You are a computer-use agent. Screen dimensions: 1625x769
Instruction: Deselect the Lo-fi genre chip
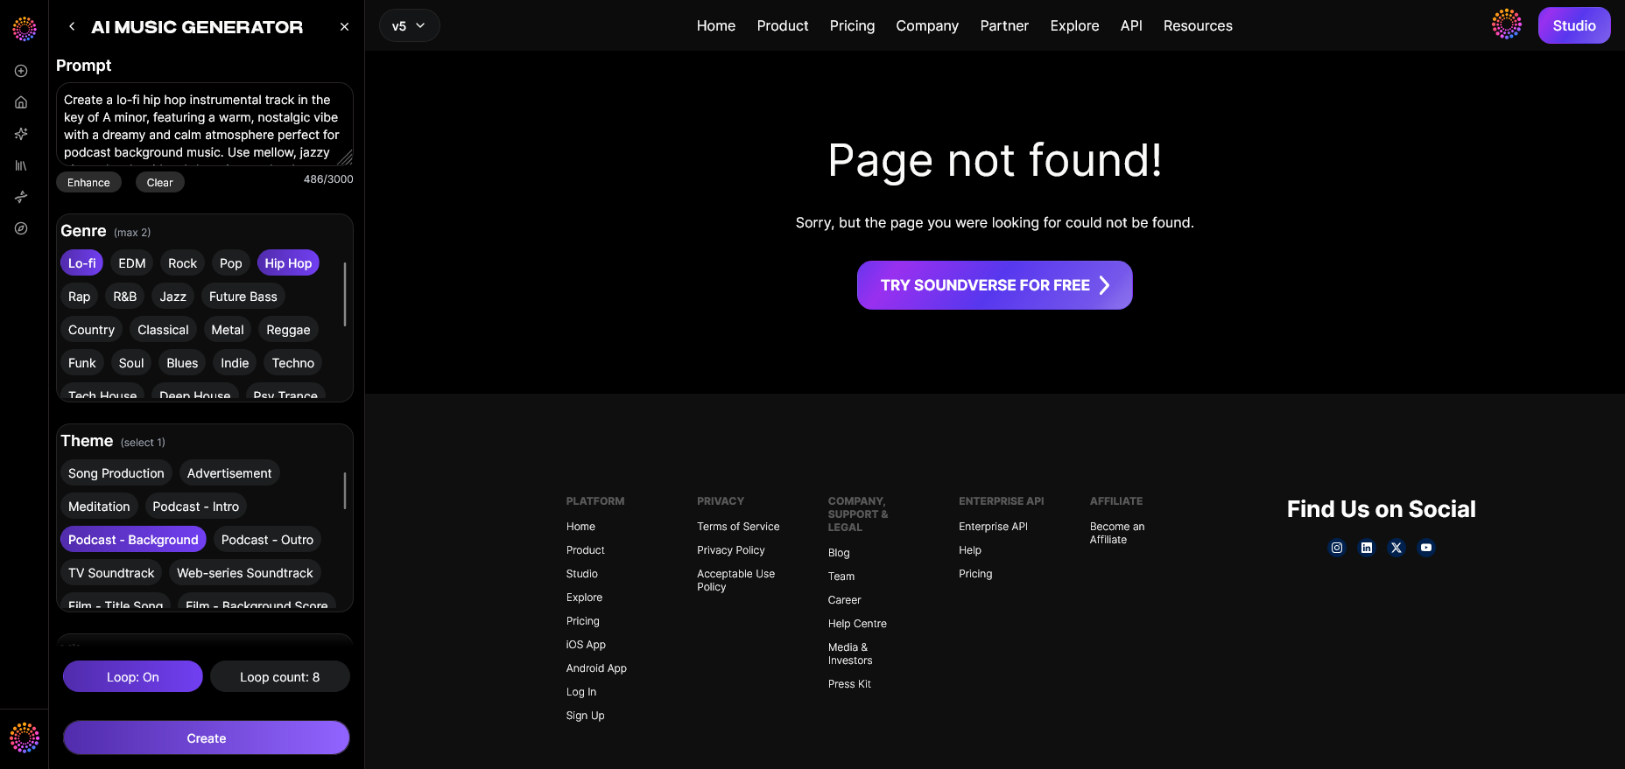coord(82,263)
